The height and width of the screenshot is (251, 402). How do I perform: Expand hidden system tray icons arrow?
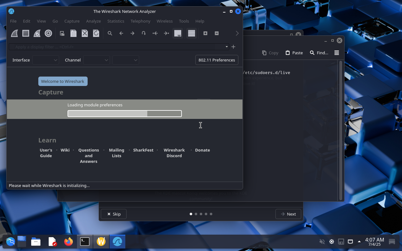[359, 242]
